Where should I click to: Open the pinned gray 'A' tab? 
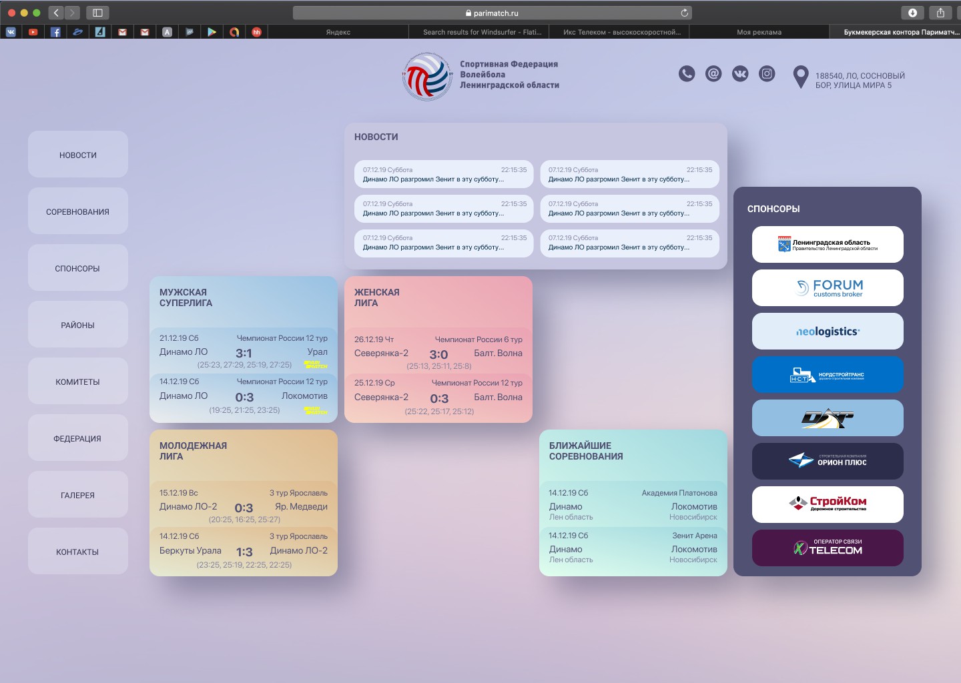tap(167, 31)
